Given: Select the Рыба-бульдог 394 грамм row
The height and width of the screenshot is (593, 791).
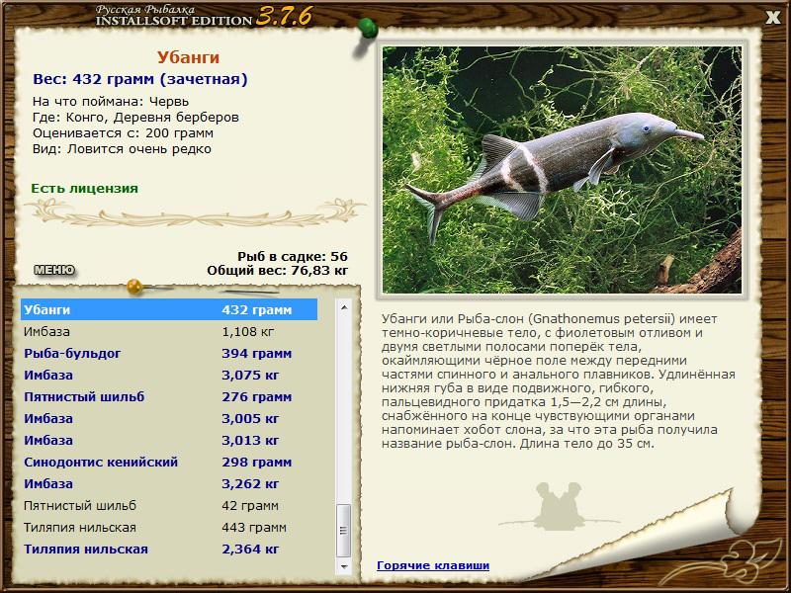Looking at the screenshot, I should [169, 353].
